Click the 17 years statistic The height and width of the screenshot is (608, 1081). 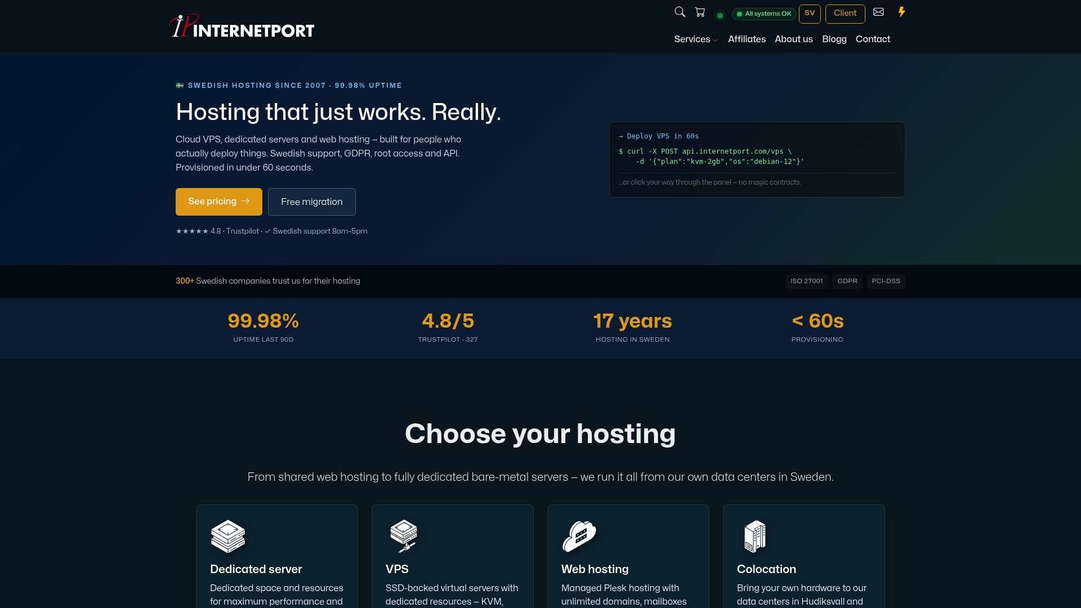(x=632, y=321)
